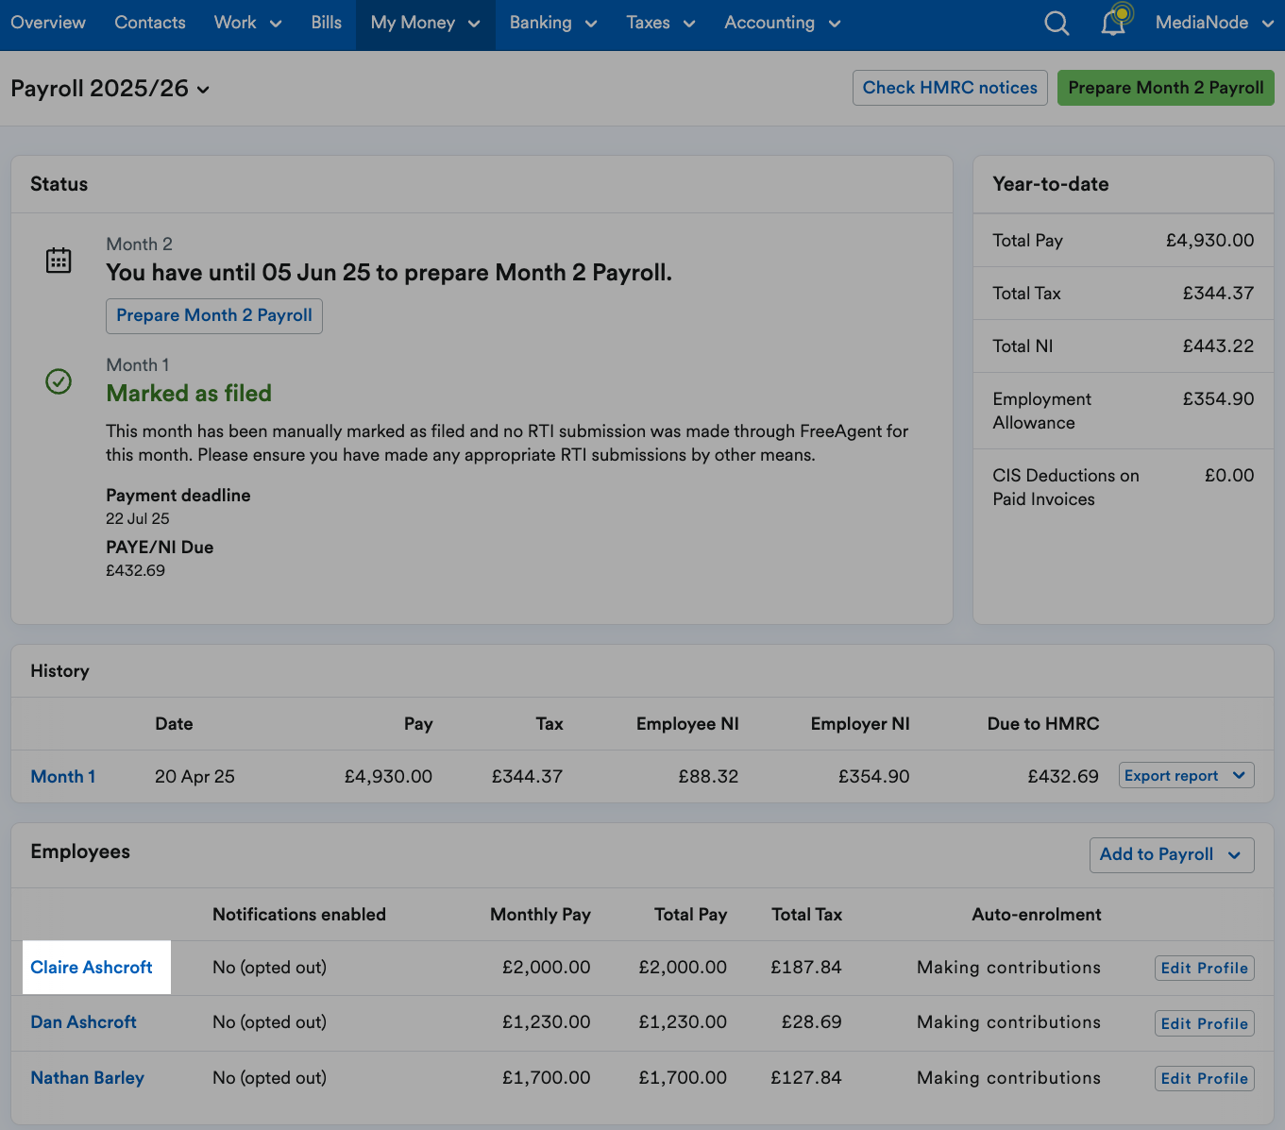Click the Notifications enabled column header
1285x1130 pixels.
(299, 914)
